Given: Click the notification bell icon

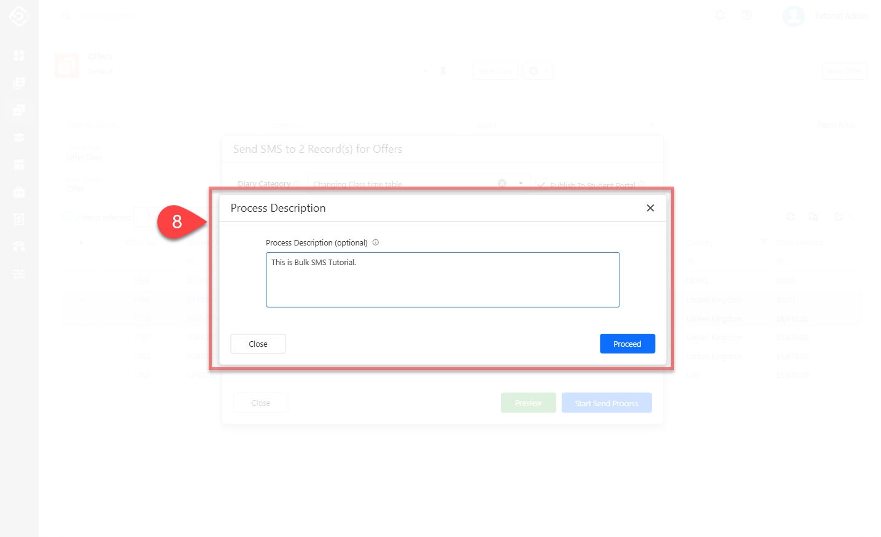Looking at the screenshot, I should tap(720, 15).
